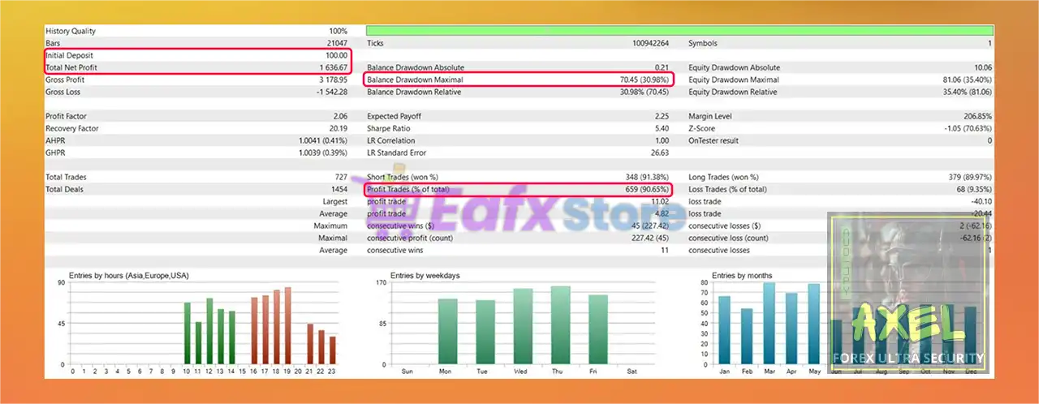1039x404 pixels.
Task: Click the Balance Drawdown Maximal label
Action: click(x=414, y=80)
